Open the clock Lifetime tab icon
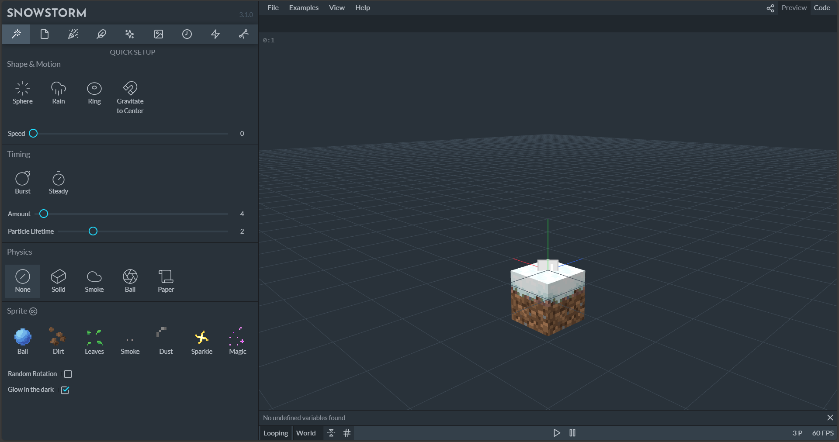Viewport: 839px width, 442px height. pos(187,34)
